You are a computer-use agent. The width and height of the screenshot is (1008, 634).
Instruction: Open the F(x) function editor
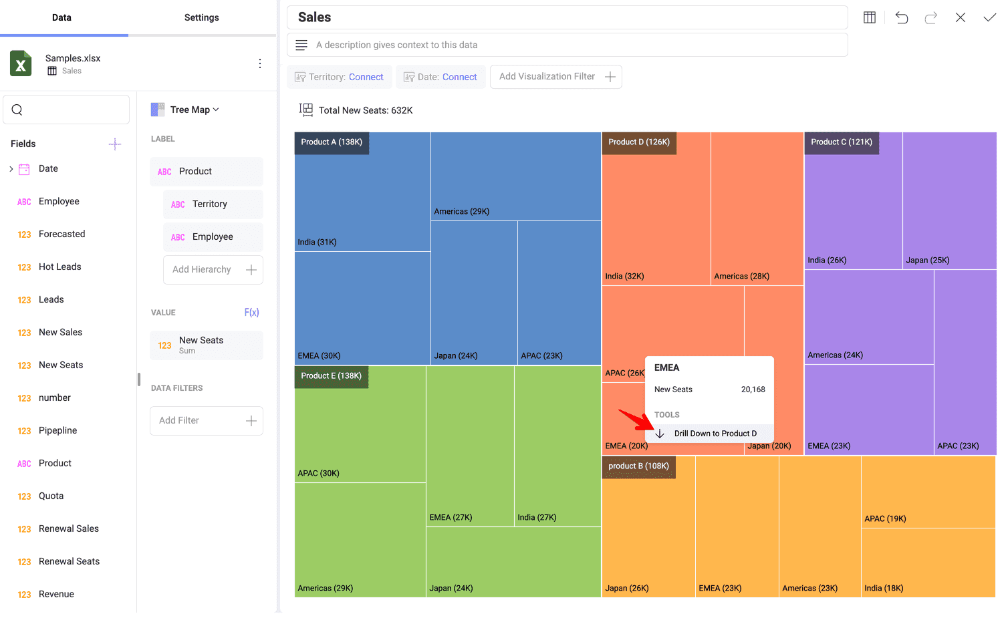coord(252,313)
